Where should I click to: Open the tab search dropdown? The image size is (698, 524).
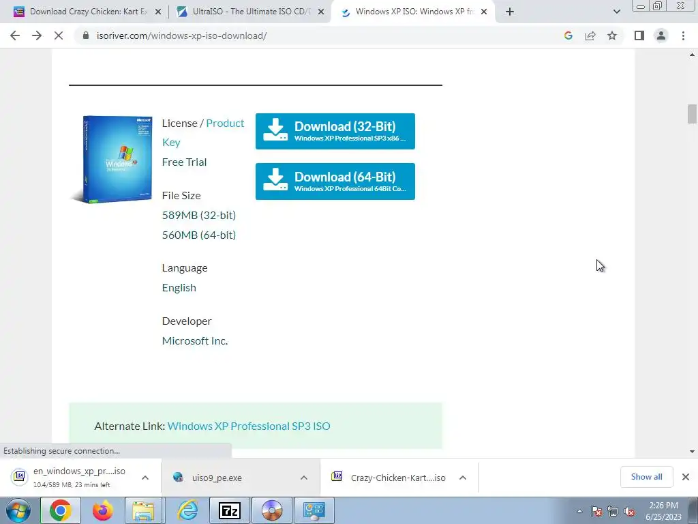[x=616, y=12]
